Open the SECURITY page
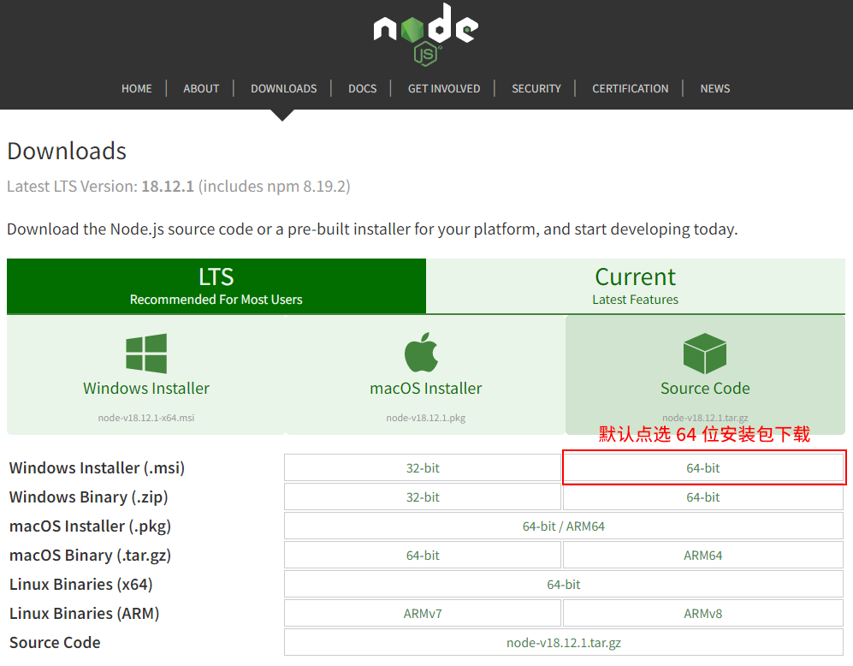This screenshot has height=666, width=853. coord(536,89)
